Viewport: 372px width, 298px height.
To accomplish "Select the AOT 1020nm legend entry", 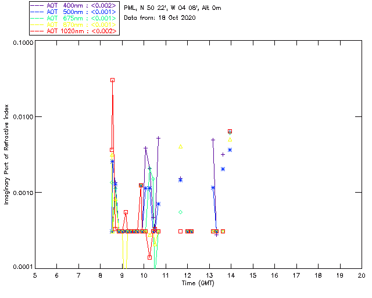I will pos(74,31).
